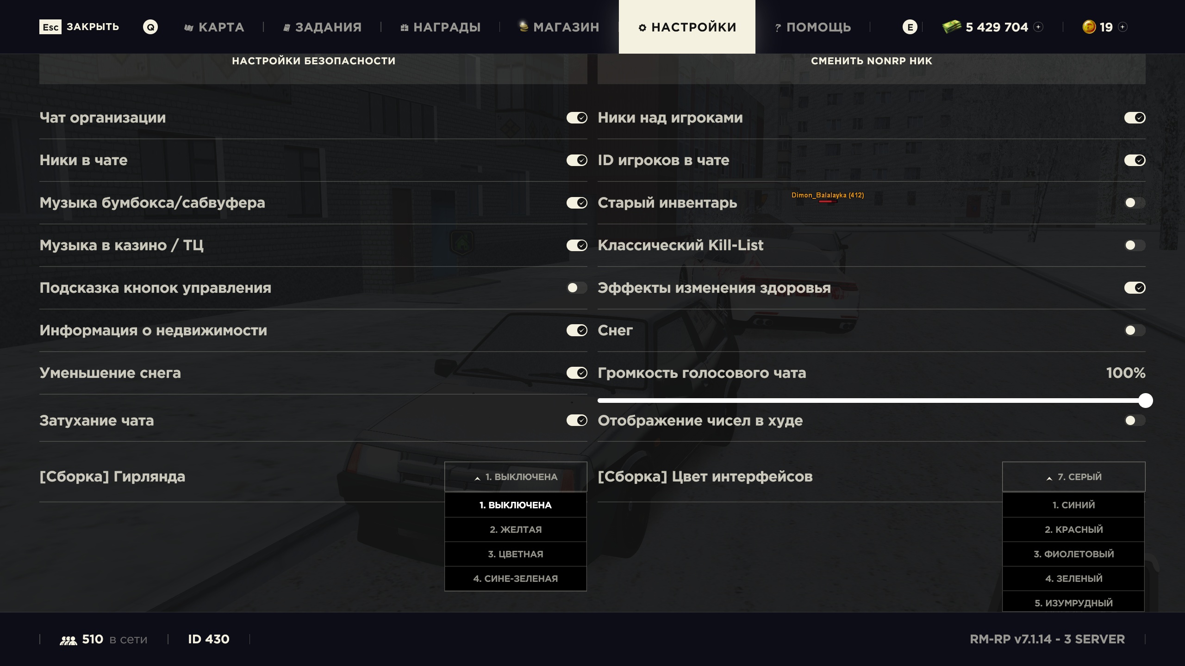Select 3. Цветная garland option
The image size is (1185, 666).
pyautogui.click(x=516, y=554)
